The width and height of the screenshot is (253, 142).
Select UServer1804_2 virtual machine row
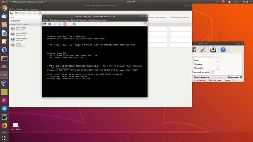[x=25, y=34]
